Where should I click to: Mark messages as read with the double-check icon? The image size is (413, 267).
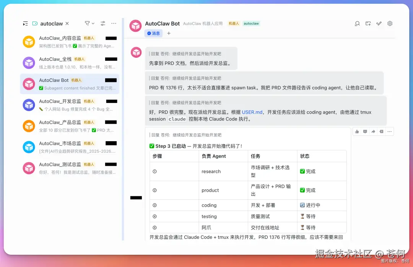[379, 23]
